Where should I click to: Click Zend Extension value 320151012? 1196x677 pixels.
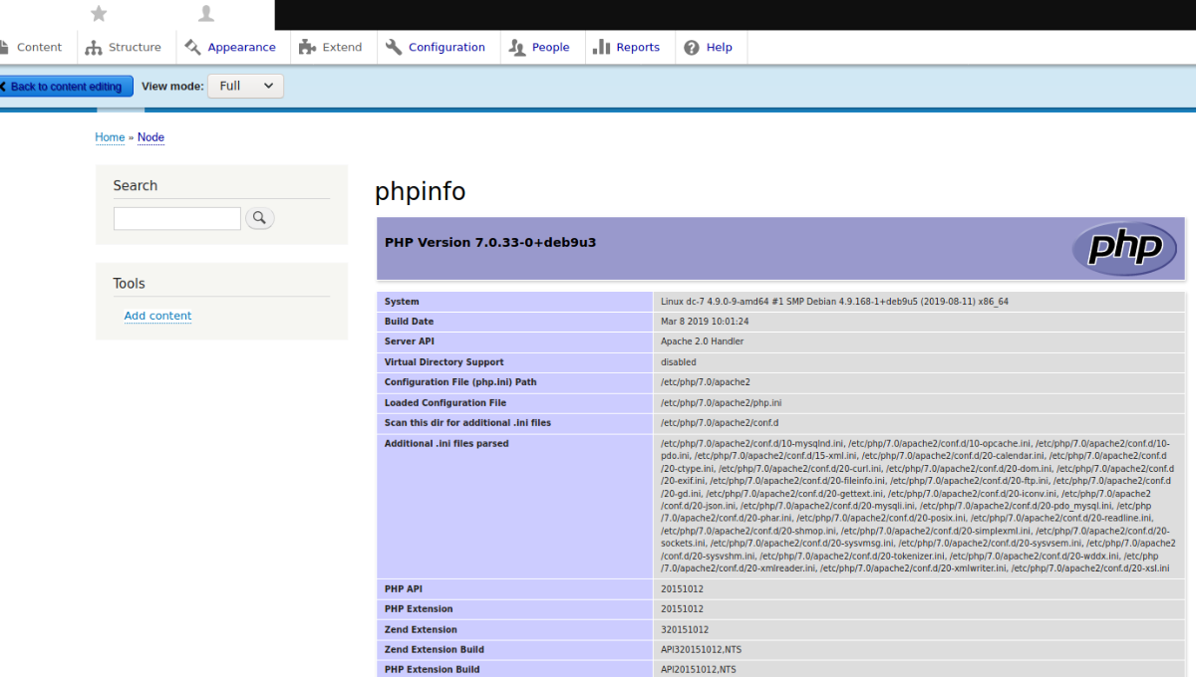coord(685,630)
